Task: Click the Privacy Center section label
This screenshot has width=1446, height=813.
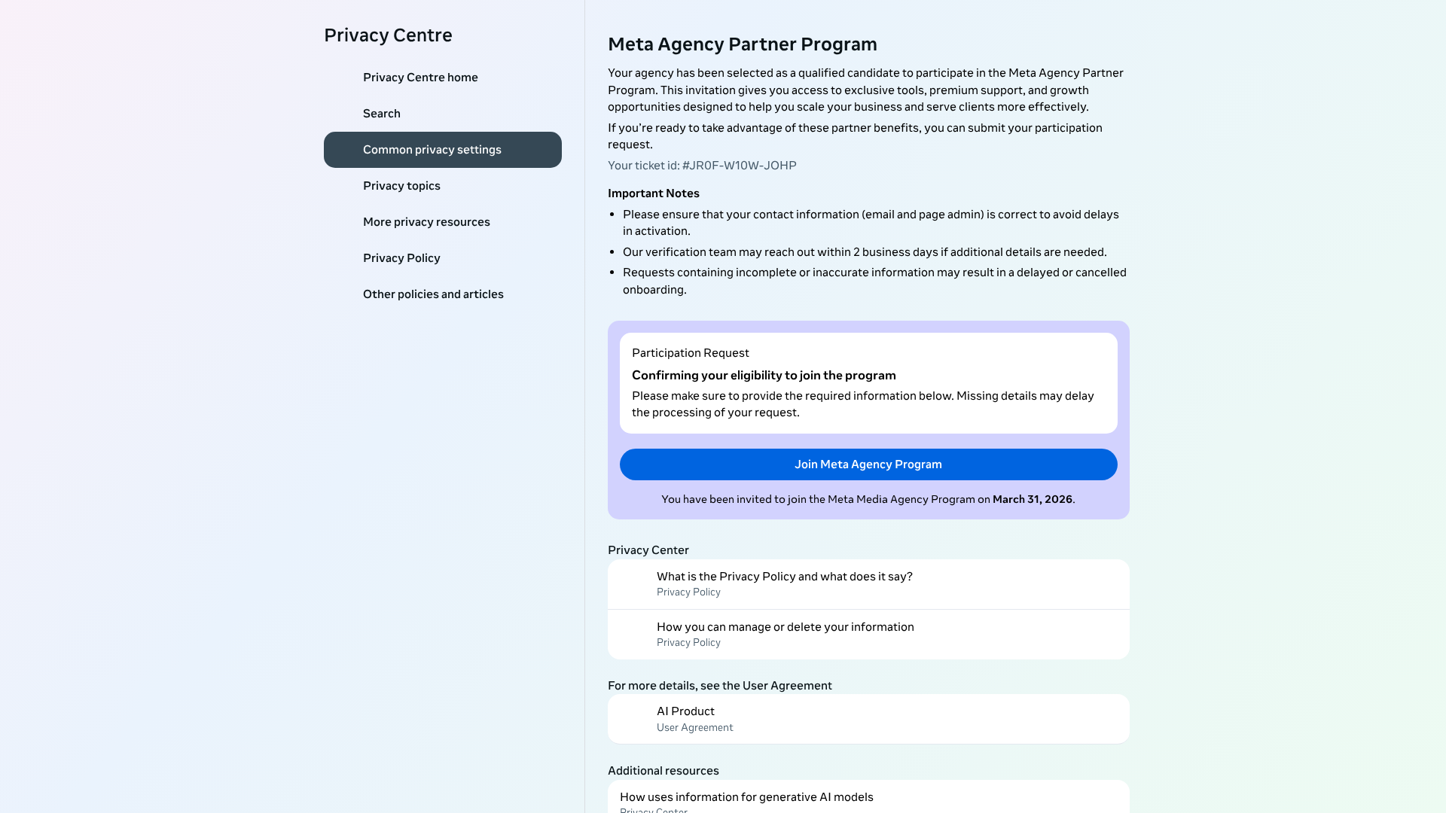Action: coord(648,550)
